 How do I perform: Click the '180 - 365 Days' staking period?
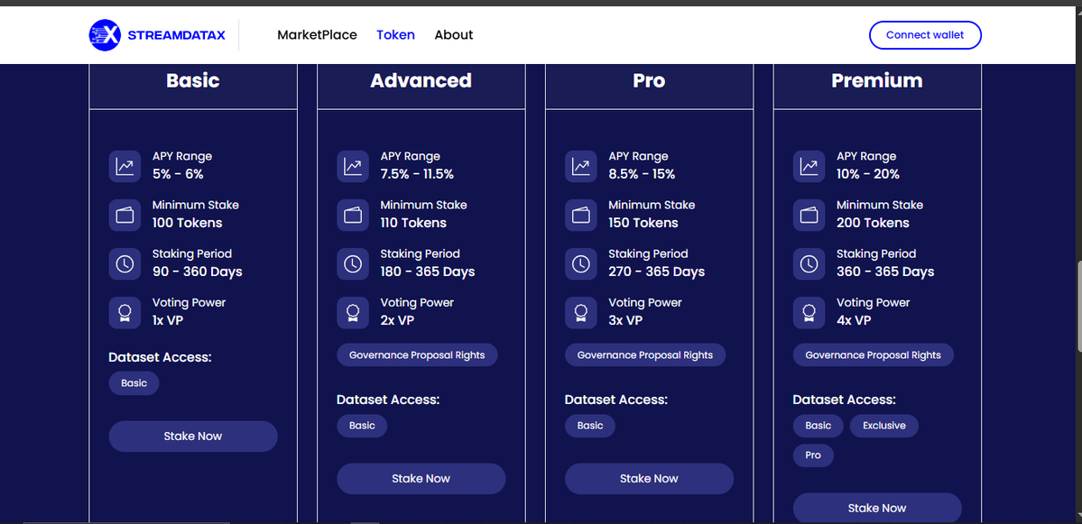tap(428, 272)
